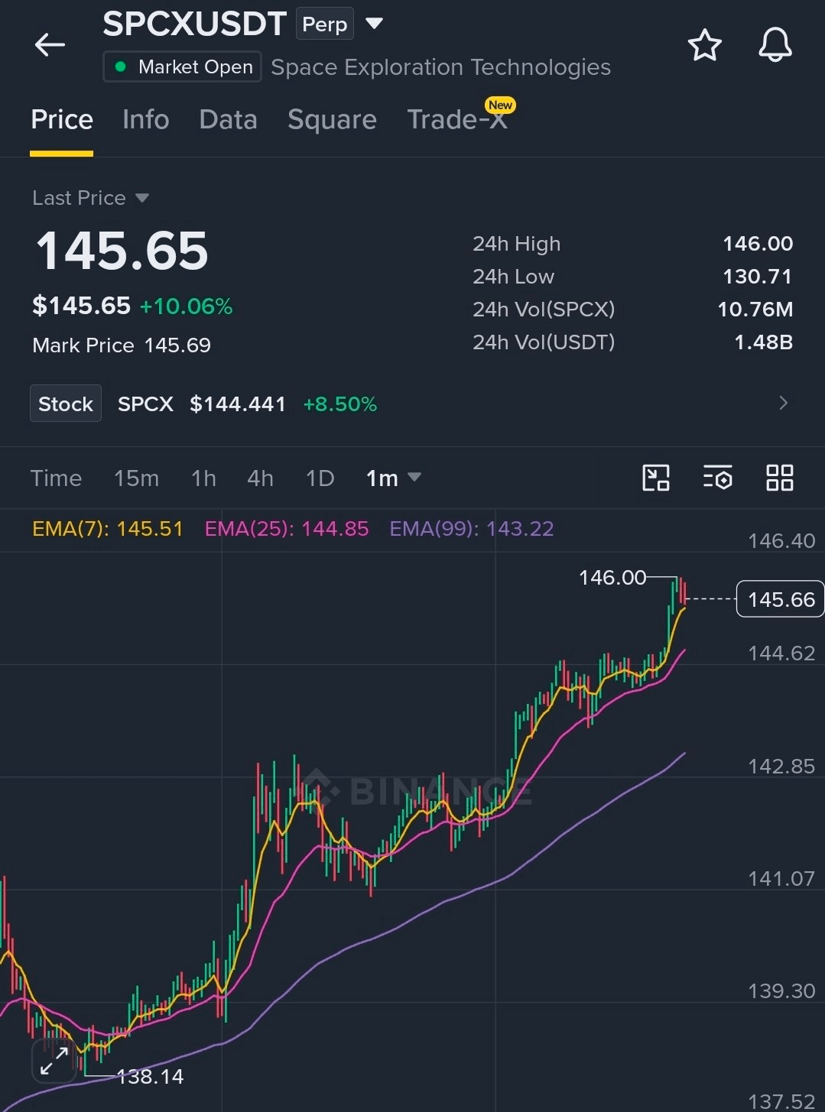Select the Time chart interval
Viewport: 825px width, 1112px height.
point(56,478)
